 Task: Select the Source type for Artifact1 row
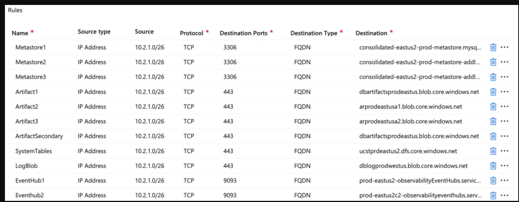pyautogui.click(x=92, y=92)
